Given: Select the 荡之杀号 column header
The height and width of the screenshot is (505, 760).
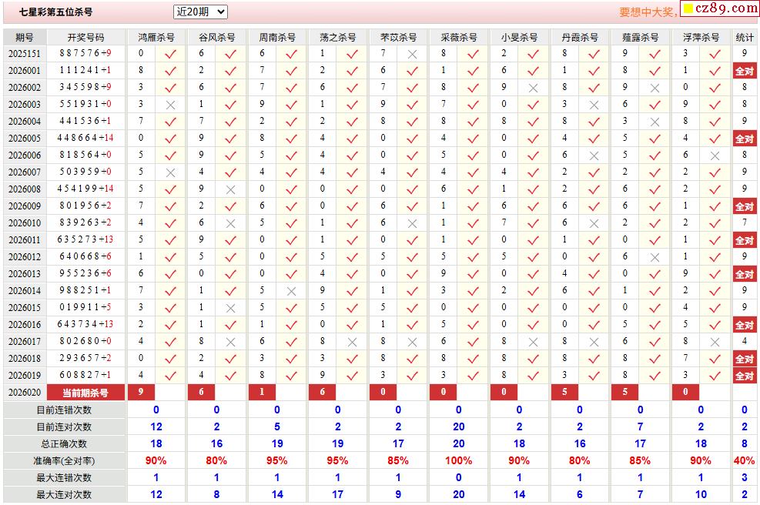Looking at the screenshot, I should 338,37.
